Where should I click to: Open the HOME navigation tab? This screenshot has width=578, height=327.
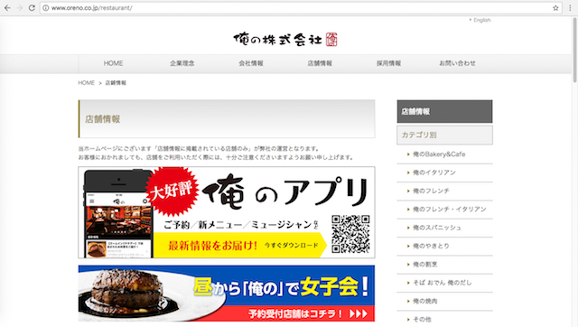click(x=113, y=63)
